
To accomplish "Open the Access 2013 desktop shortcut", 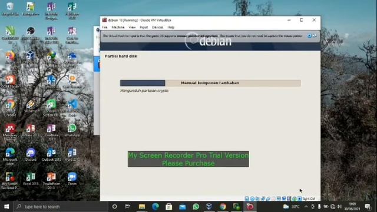I will (31, 131).
